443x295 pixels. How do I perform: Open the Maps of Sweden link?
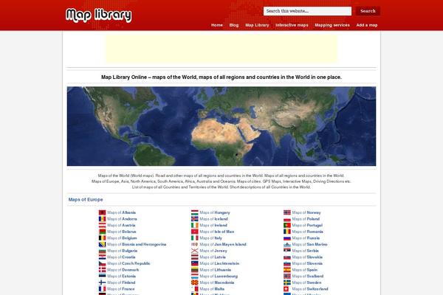tap(306, 282)
